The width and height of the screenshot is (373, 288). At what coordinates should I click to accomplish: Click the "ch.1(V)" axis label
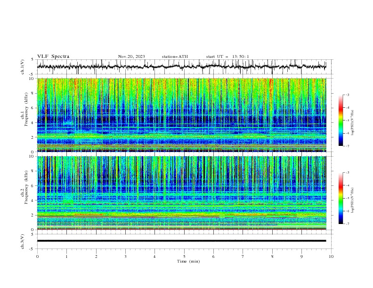[23, 67]
